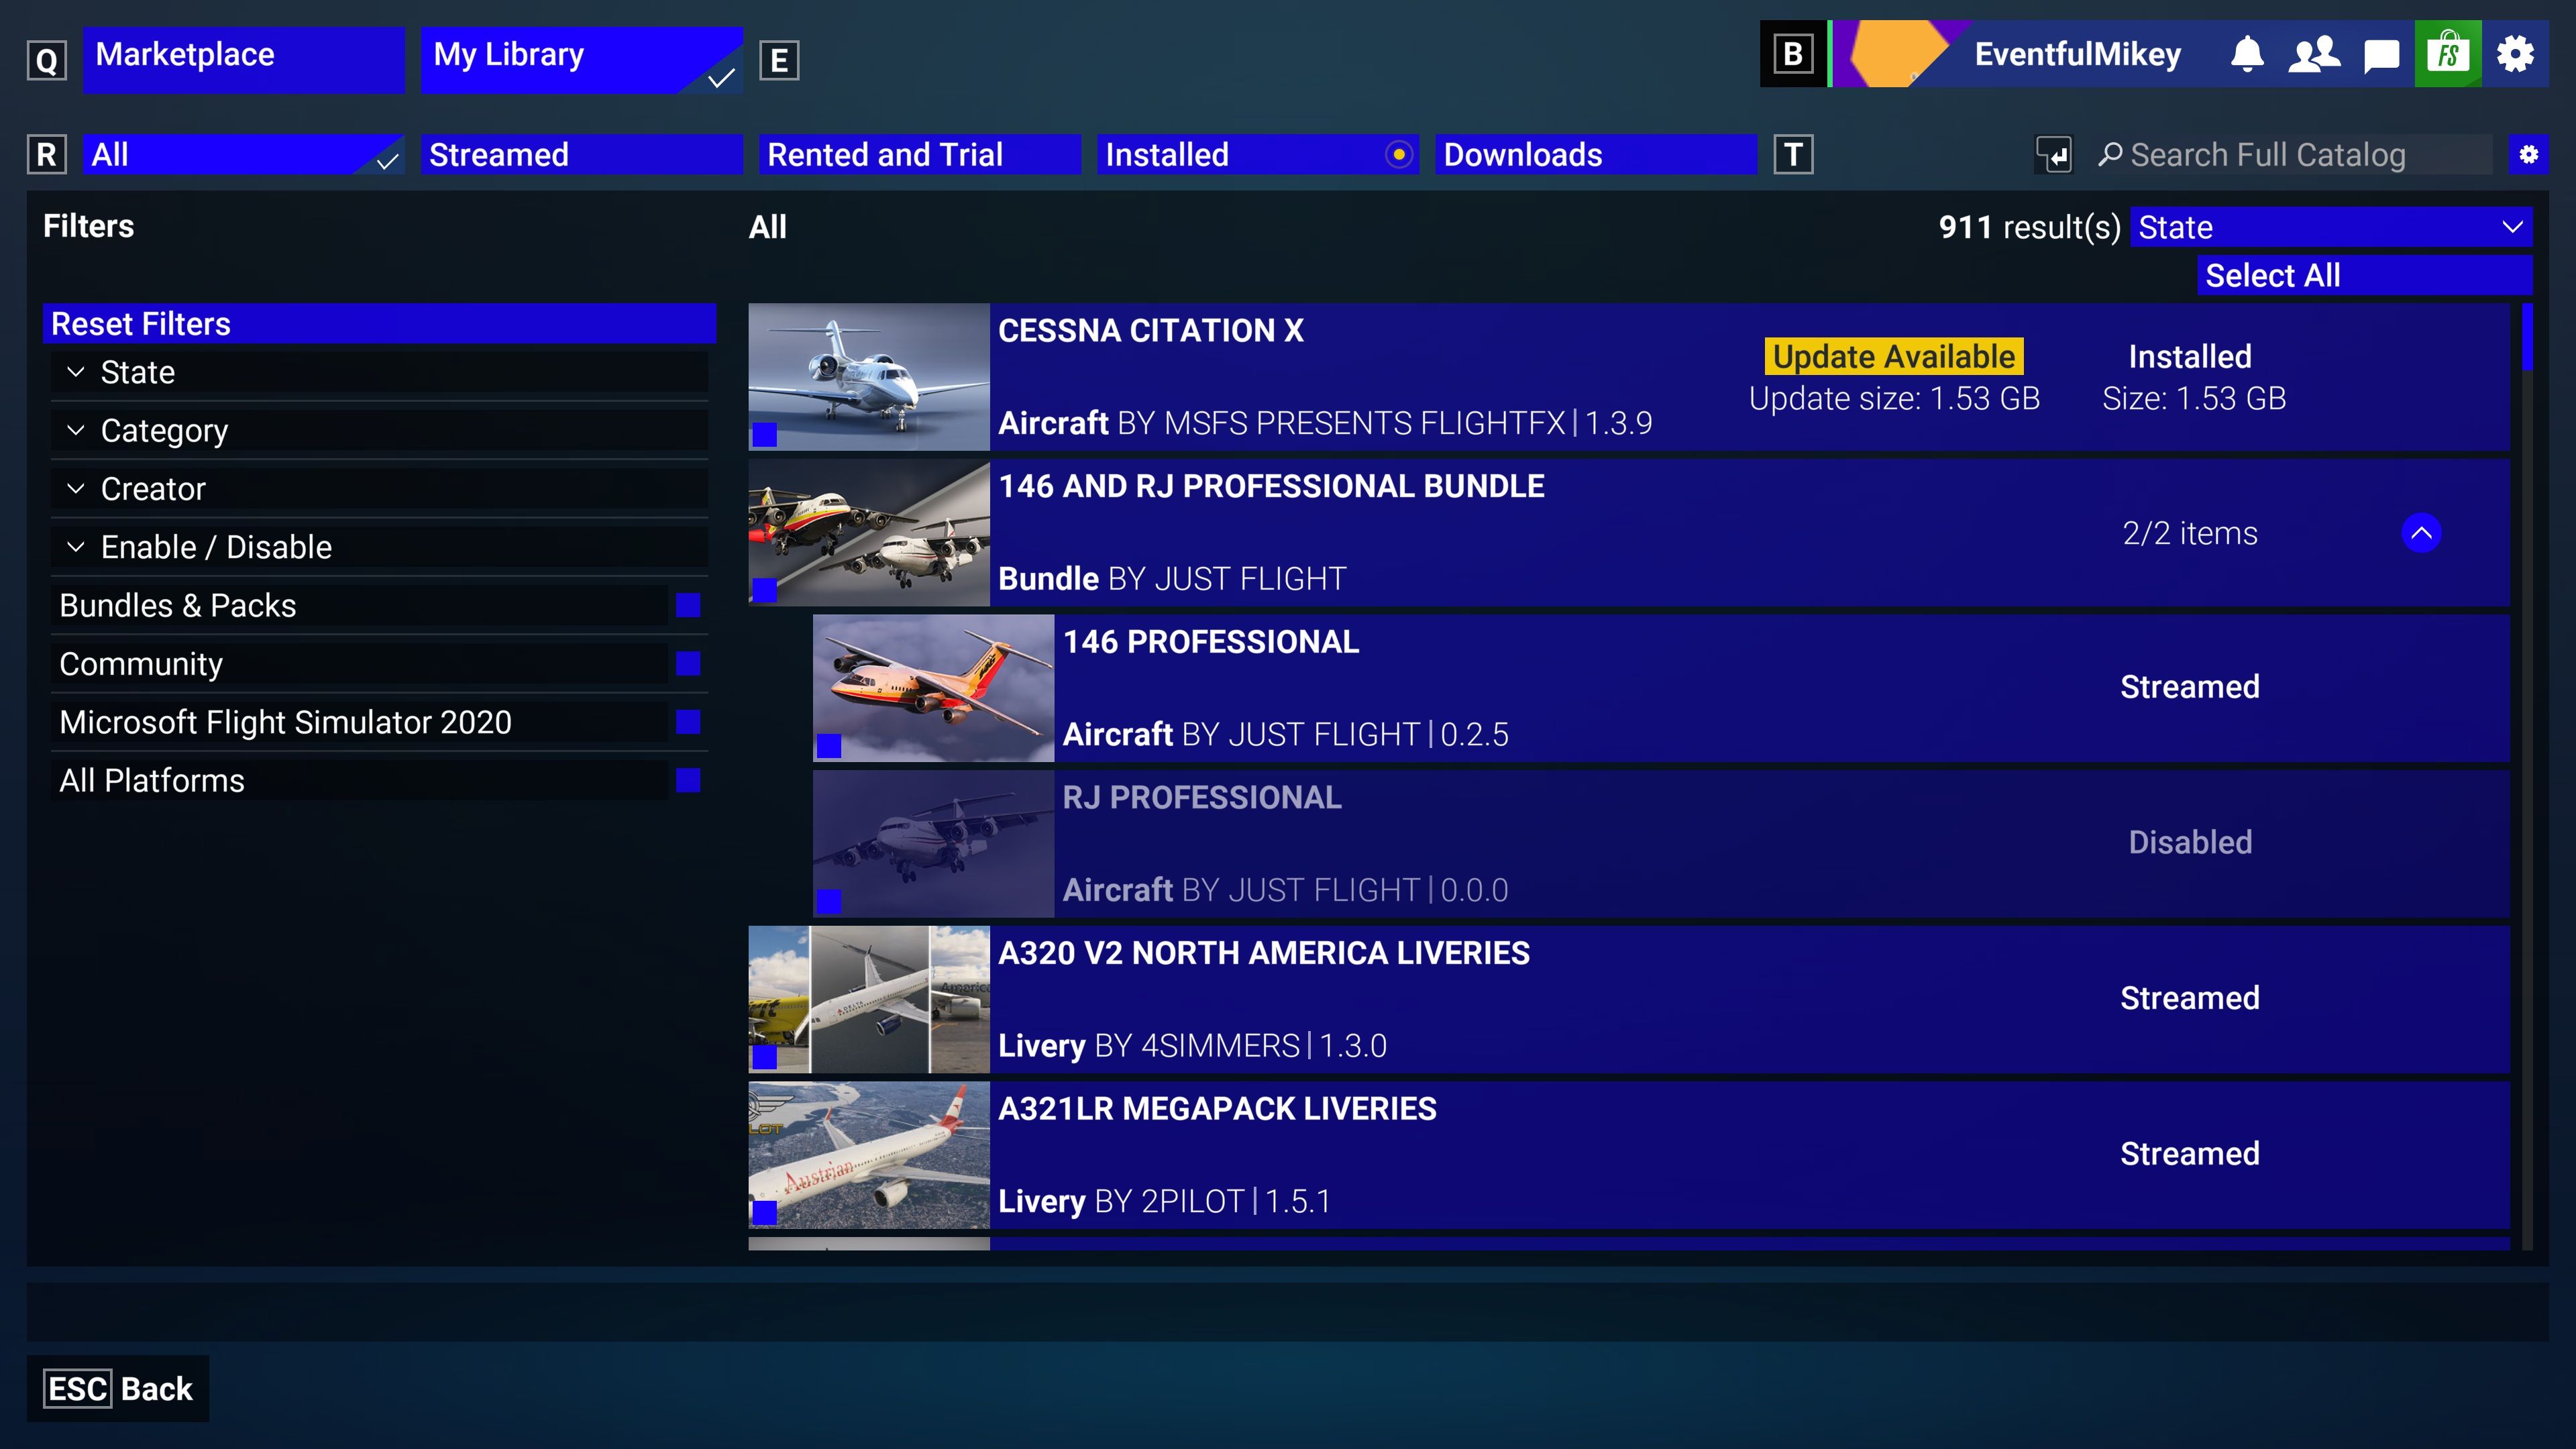Select checkbox on A320 V2 liveries thumbnail
The width and height of the screenshot is (2576, 1449).
tap(764, 1057)
